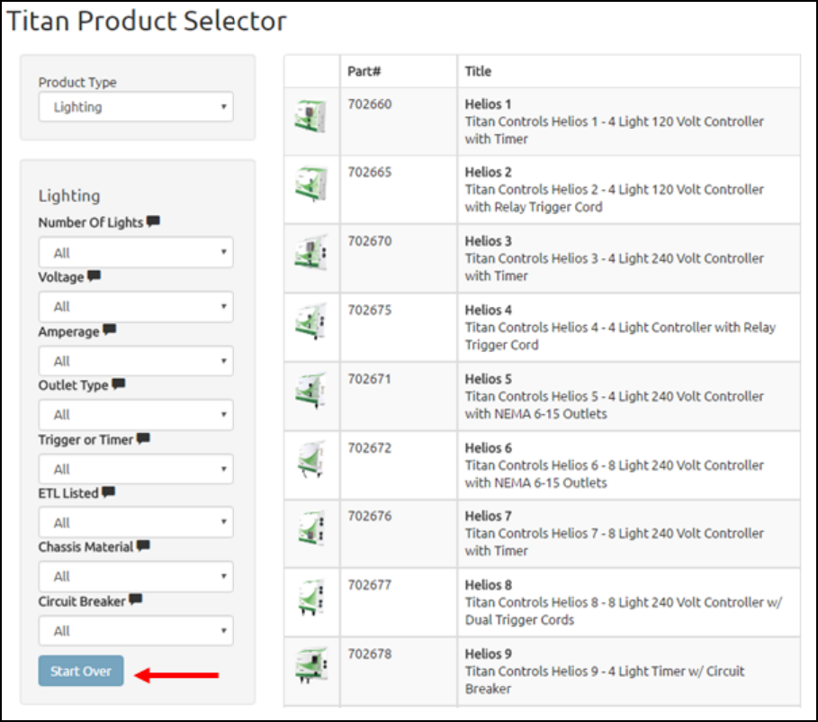Open the ETL Listed dropdown

tap(136, 522)
